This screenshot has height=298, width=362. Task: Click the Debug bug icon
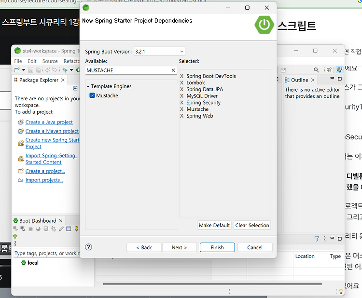point(65,70)
